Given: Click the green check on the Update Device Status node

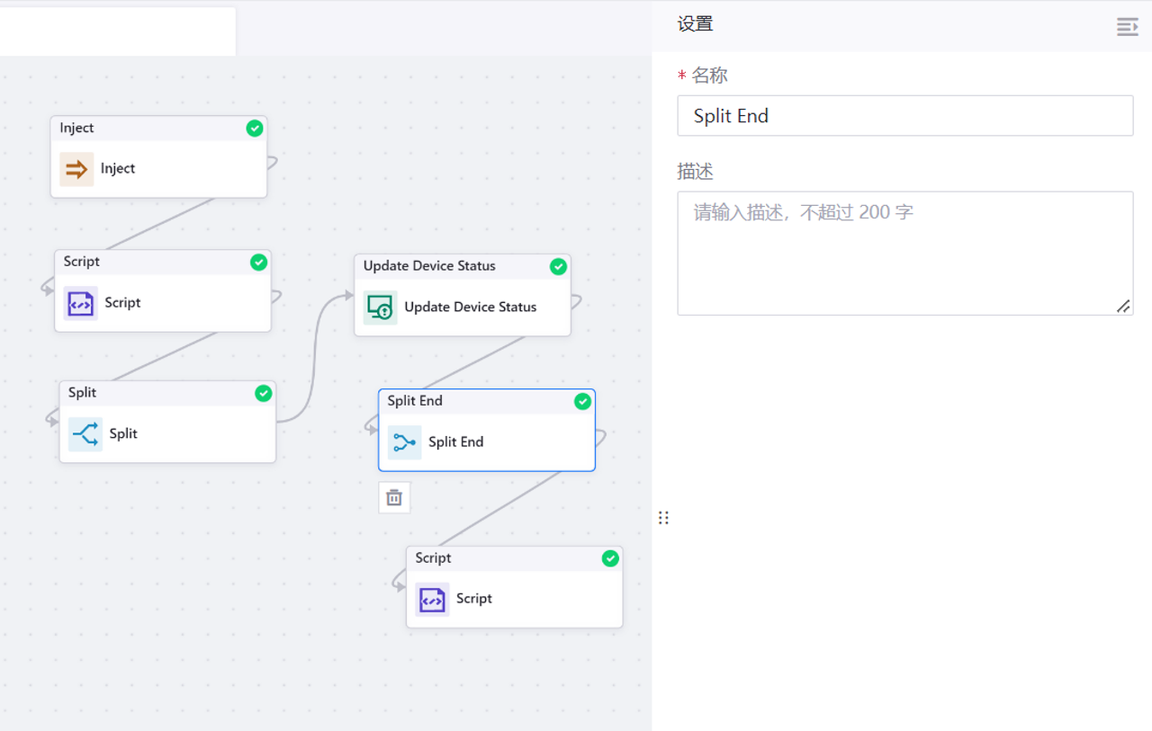Looking at the screenshot, I should pyautogui.click(x=558, y=267).
